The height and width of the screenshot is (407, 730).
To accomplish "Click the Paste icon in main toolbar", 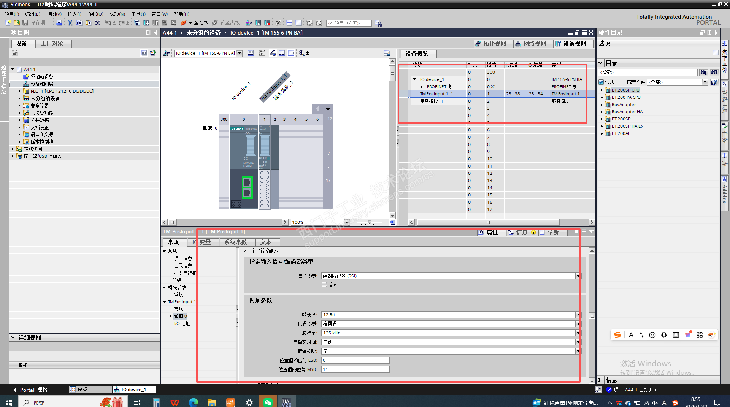I will pyautogui.click(x=88, y=23).
